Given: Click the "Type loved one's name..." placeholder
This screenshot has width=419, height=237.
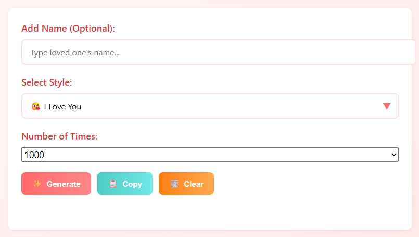Looking at the screenshot, I should point(75,53).
